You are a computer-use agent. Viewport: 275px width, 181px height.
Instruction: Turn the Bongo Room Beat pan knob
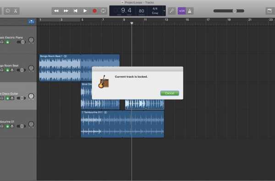pyautogui.click(x=31, y=68)
